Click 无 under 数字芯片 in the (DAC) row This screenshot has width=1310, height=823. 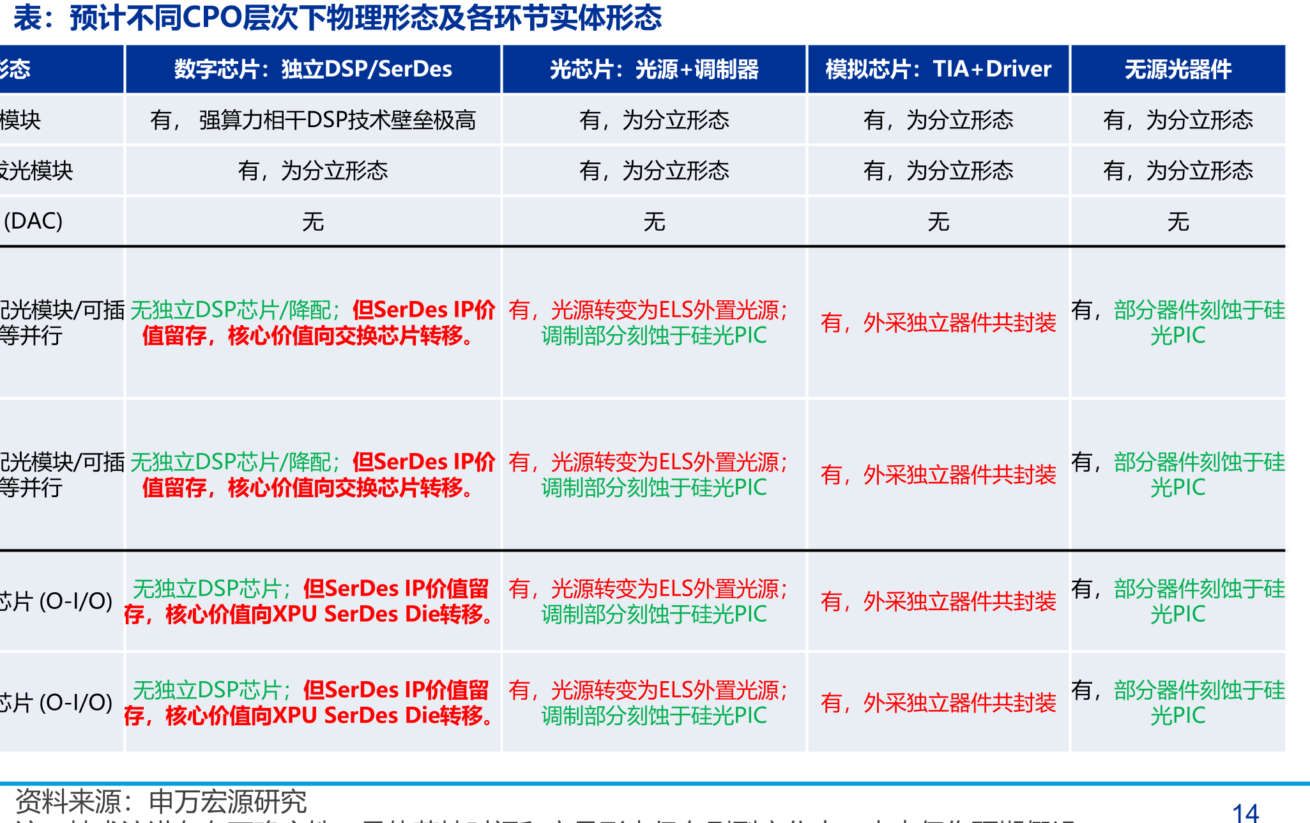point(313,222)
